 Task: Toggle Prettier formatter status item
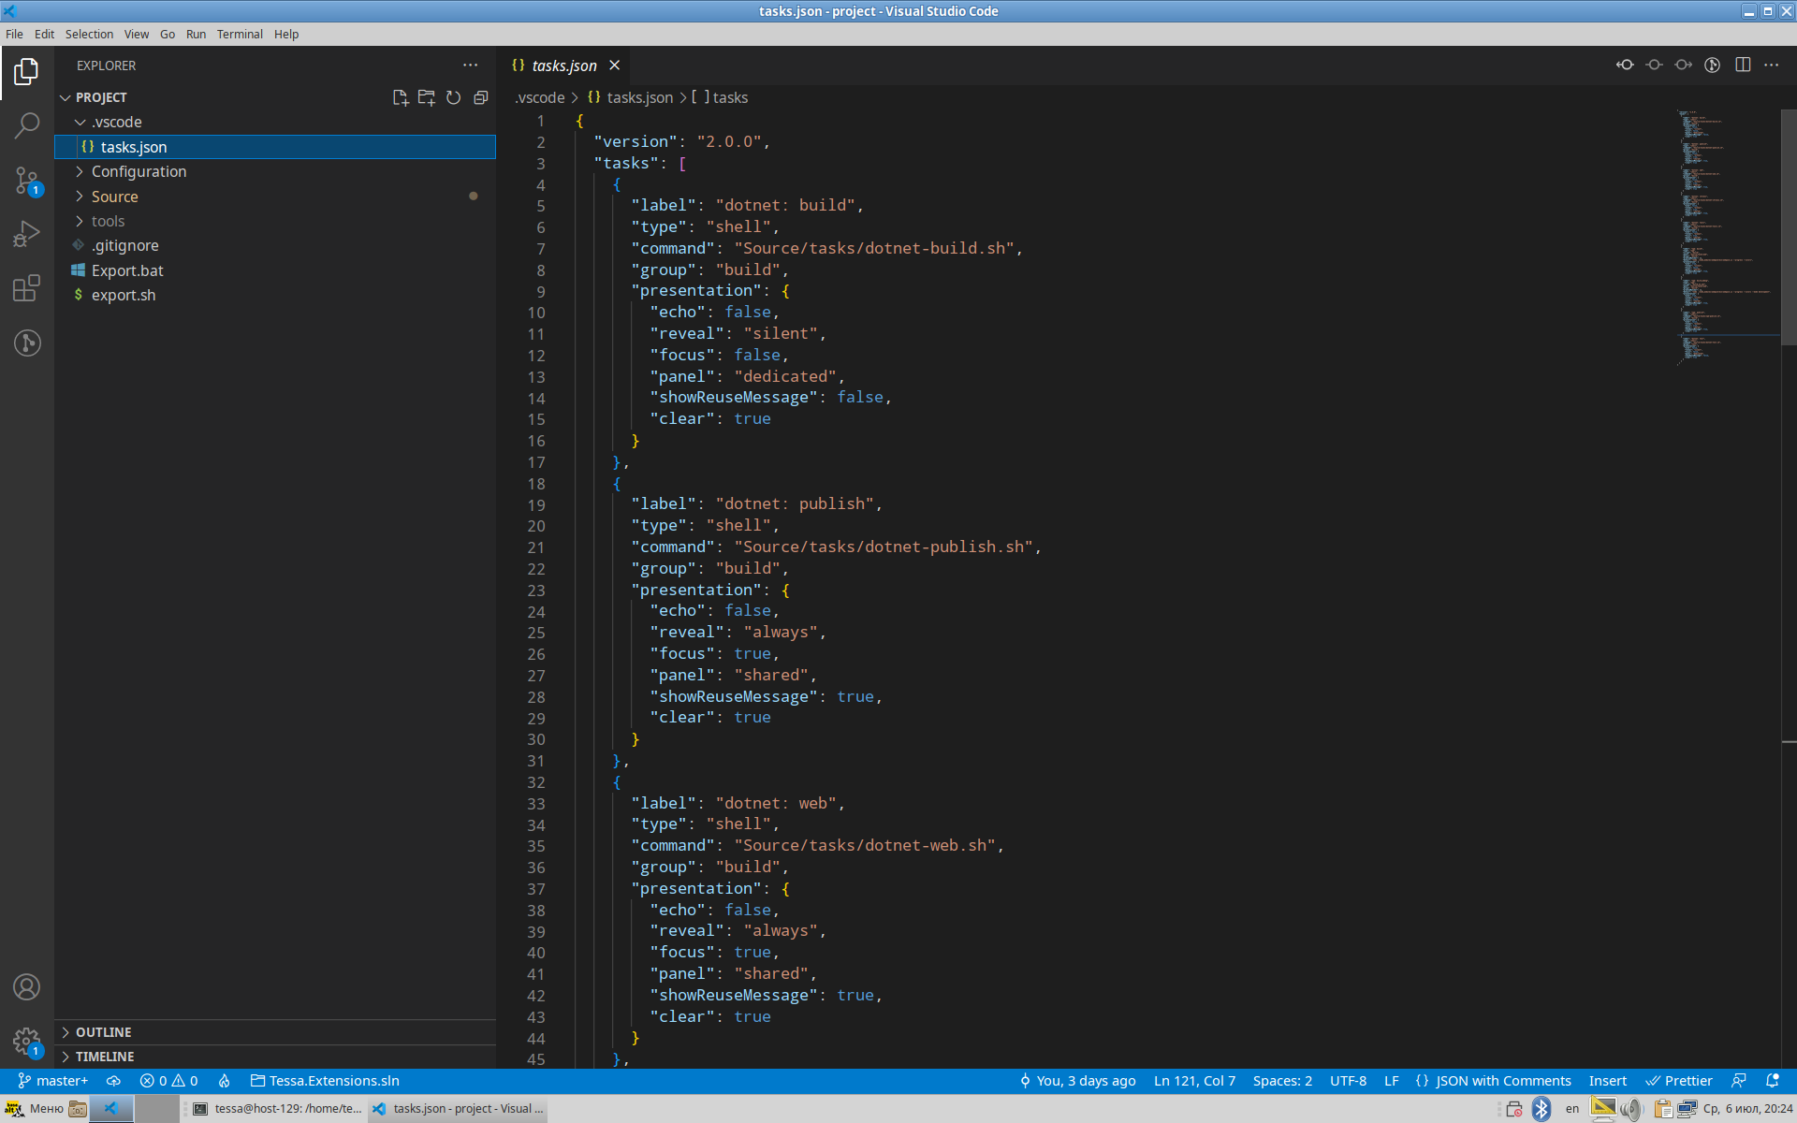(1679, 1081)
